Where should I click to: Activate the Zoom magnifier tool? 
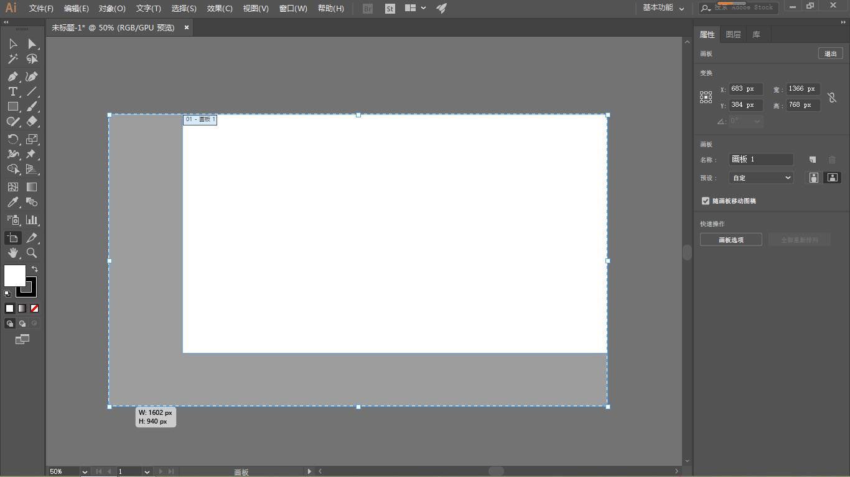(x=32, y=253)
